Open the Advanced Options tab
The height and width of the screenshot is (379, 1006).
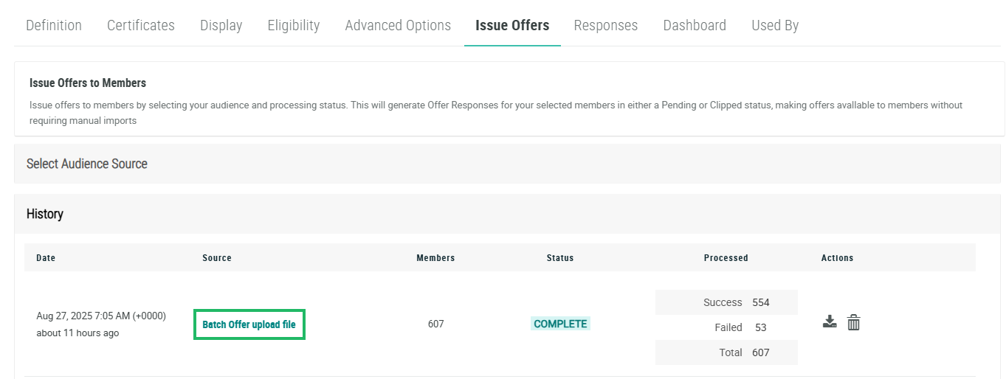398,25
